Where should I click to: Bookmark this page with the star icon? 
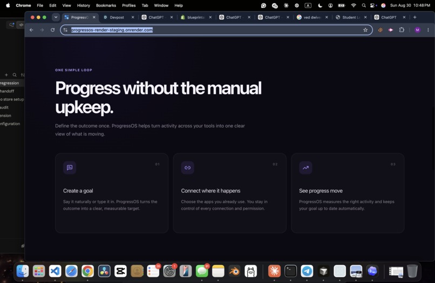click(x=365, y=30)
